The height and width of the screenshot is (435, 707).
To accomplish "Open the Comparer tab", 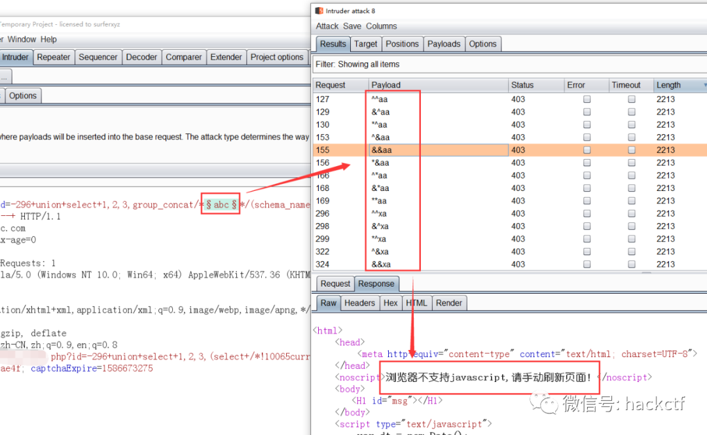I will click(x=183, y=58).
